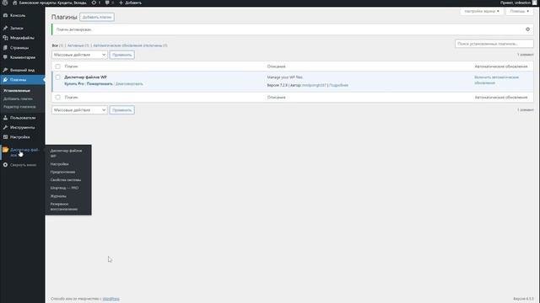The image size is (540, 303).
Task: Open Инструменты via the wrench icon in the sidebar
Action: click(x=5, y=127)
